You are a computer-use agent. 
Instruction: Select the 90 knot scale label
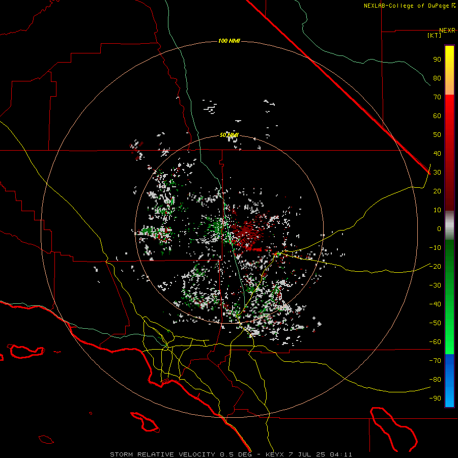(x=437, y=60)
